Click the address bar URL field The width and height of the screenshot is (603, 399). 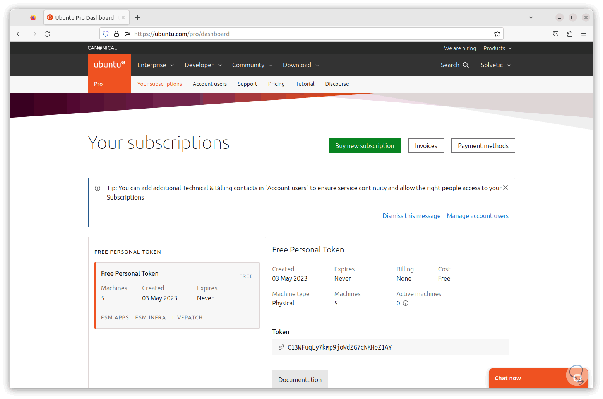click(302, 34)
